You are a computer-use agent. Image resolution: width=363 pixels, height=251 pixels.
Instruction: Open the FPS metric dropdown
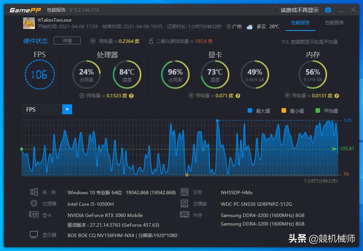click(x=67, y=109)
